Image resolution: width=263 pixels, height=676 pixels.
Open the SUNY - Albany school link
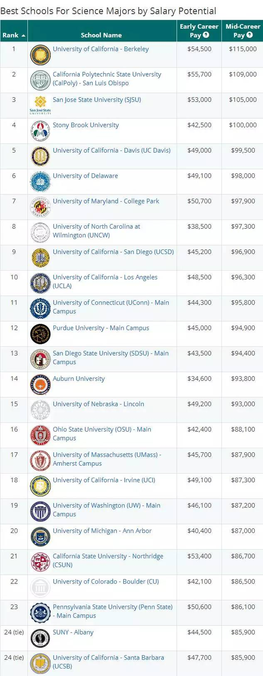click(73, 632)
